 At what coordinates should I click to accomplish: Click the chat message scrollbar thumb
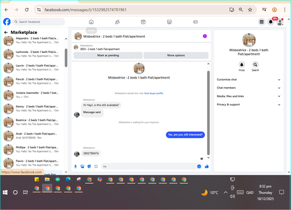click(x=208, y=113)
